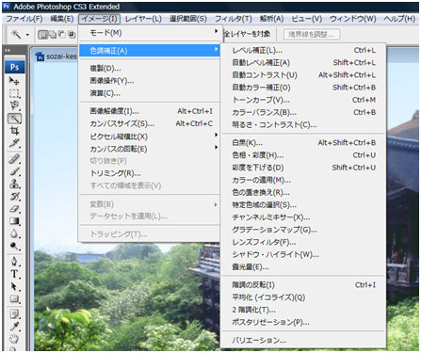Image resolution: width=421 pixels, height=353 pixels.
Task: Select the Dodge tool
Action: (x=14, y=246)
